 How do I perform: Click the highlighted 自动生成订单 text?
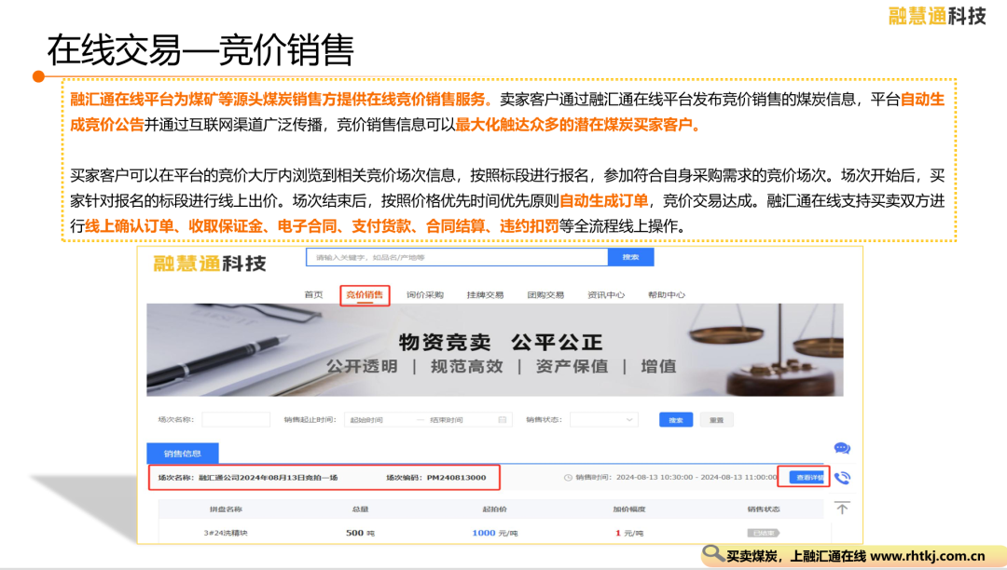pyautogui.click(x=603, y=200)
